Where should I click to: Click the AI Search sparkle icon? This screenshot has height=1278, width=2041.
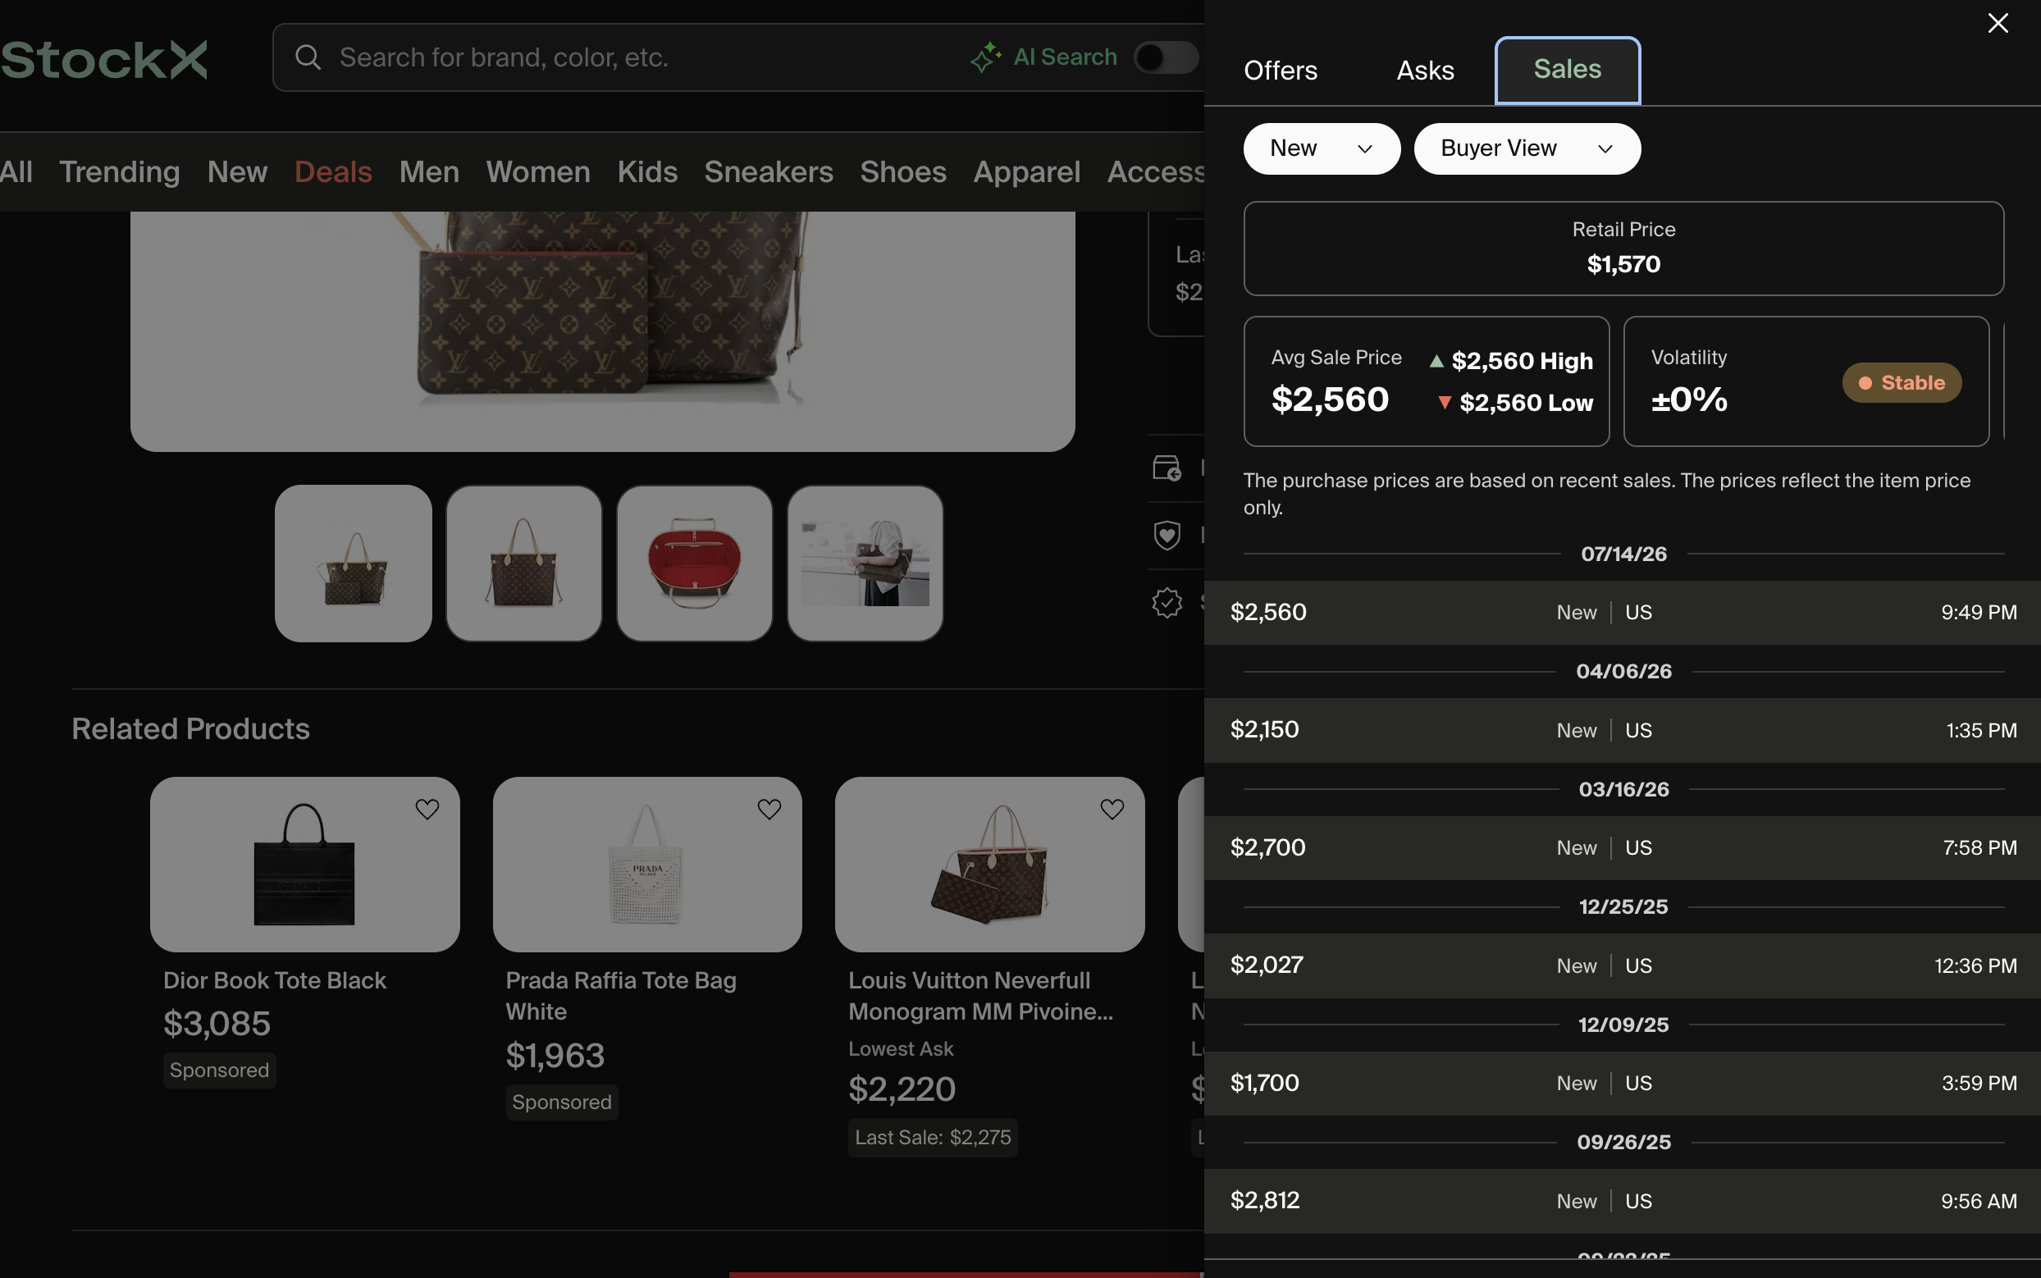(985, 57)
